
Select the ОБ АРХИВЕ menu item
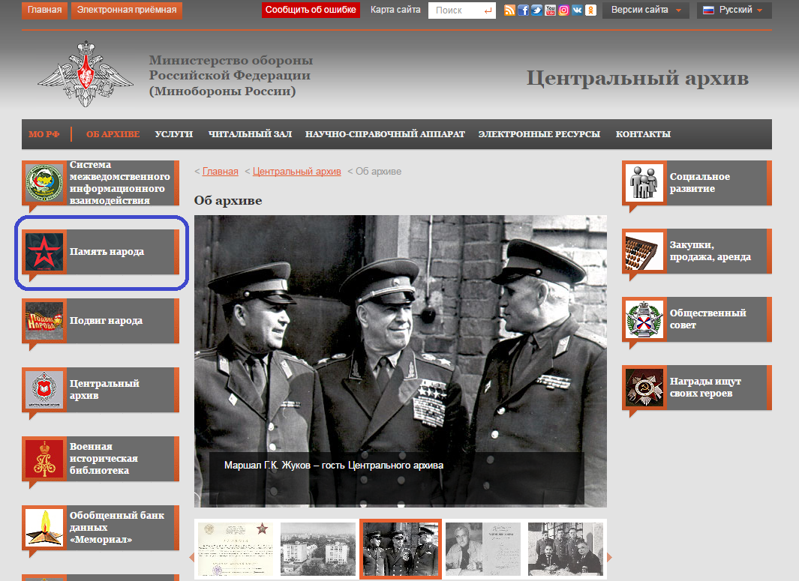113,134
